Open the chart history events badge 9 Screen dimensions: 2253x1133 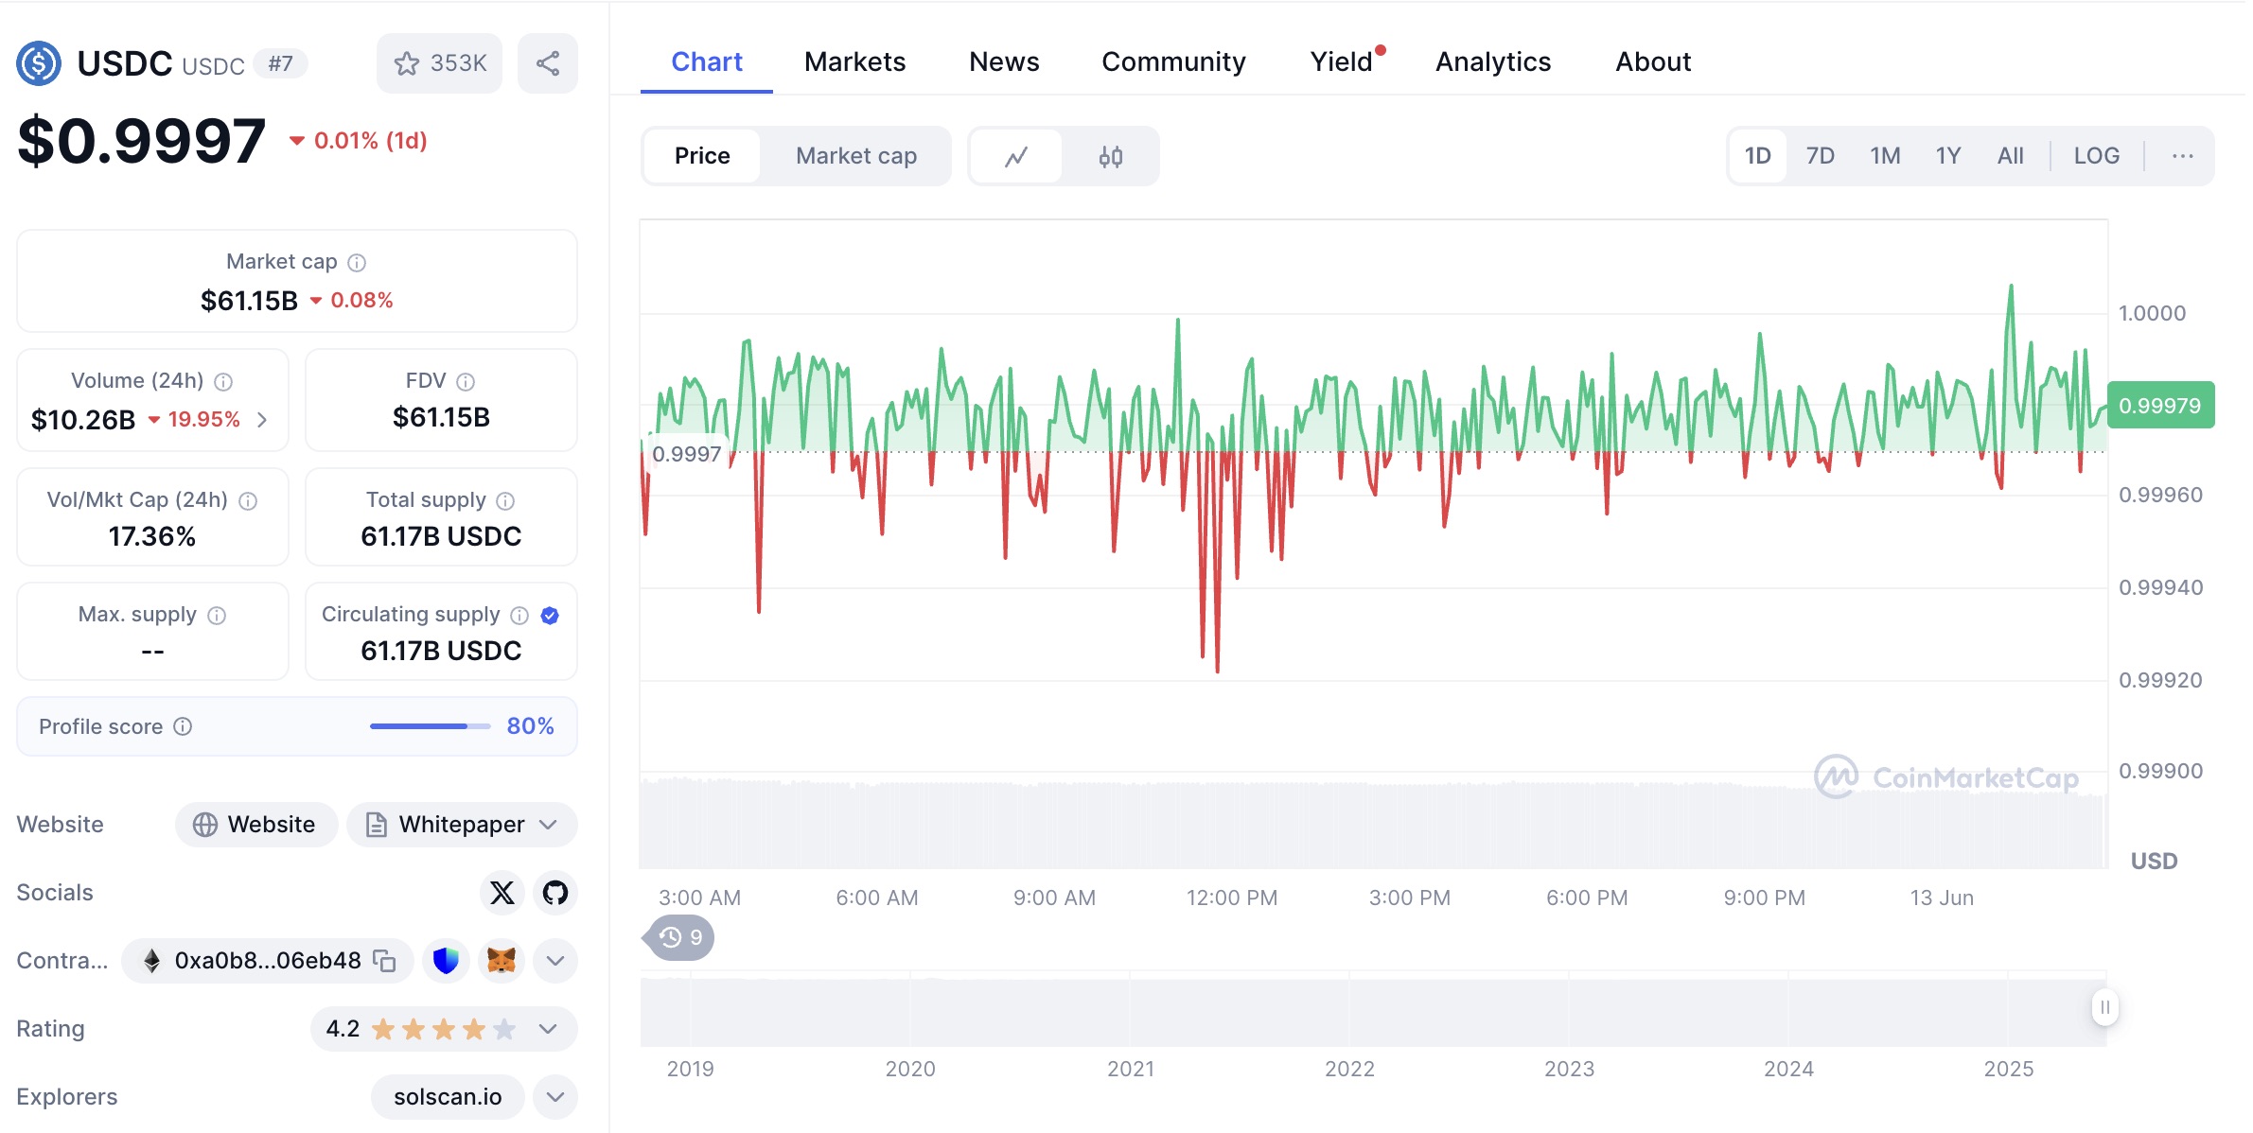pyautogui.click(x=679, y=937)
